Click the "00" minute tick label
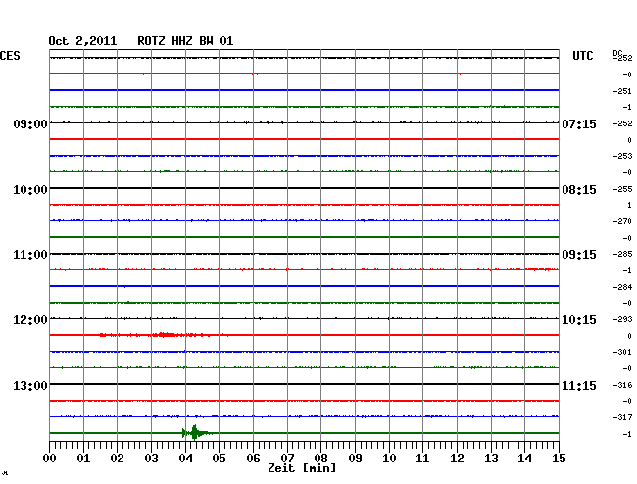The image size is (637, 484). coord(50,459)
